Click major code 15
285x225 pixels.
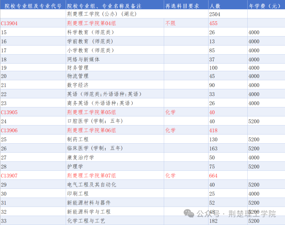tap(4, 33)
